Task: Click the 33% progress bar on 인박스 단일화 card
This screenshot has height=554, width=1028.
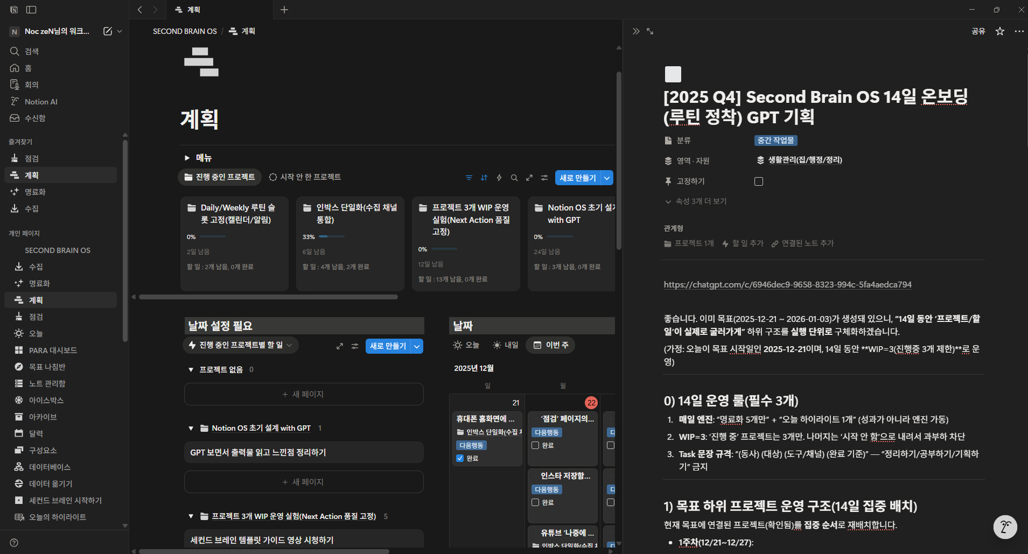Action: [331, 236]
